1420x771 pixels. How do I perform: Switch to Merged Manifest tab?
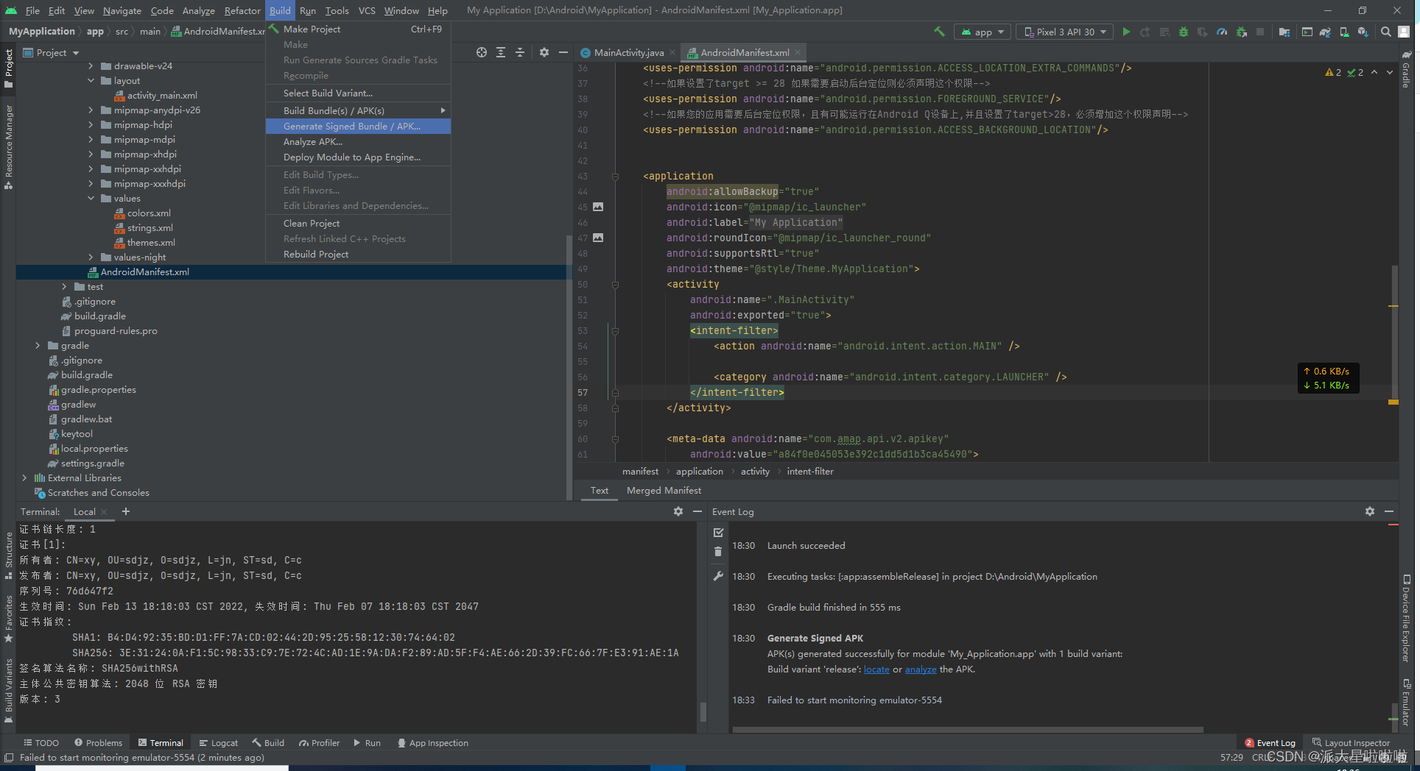click(x=664, y=490)
